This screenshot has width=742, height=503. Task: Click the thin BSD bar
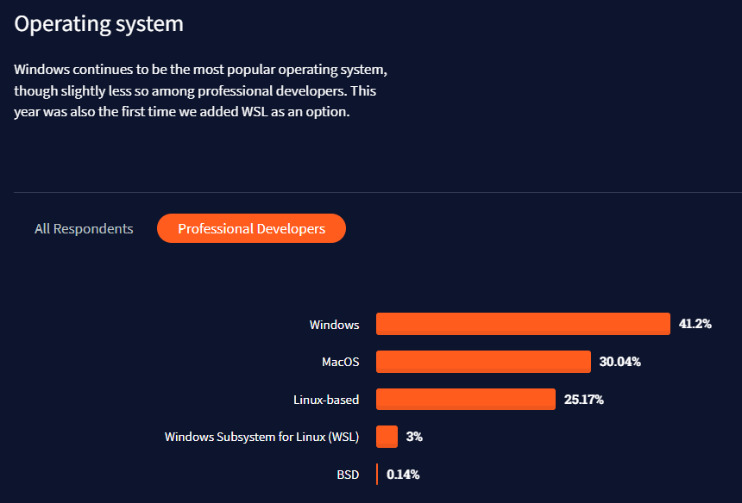377,475
